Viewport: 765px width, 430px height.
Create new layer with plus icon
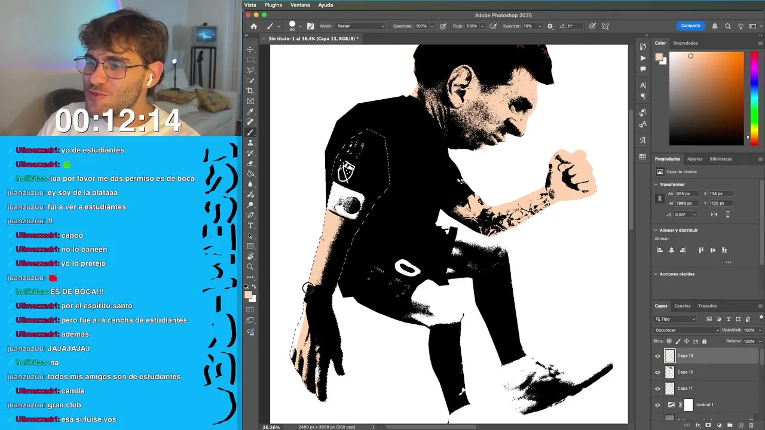click(740, 425)
